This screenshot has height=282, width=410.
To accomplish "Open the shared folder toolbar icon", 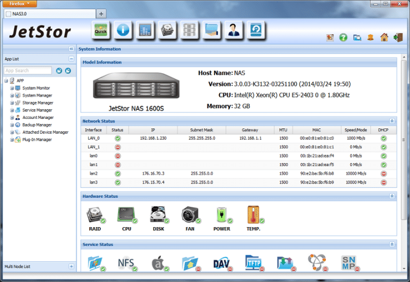I will (211, 30).
